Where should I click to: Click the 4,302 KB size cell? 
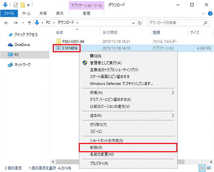pos(204,48)
